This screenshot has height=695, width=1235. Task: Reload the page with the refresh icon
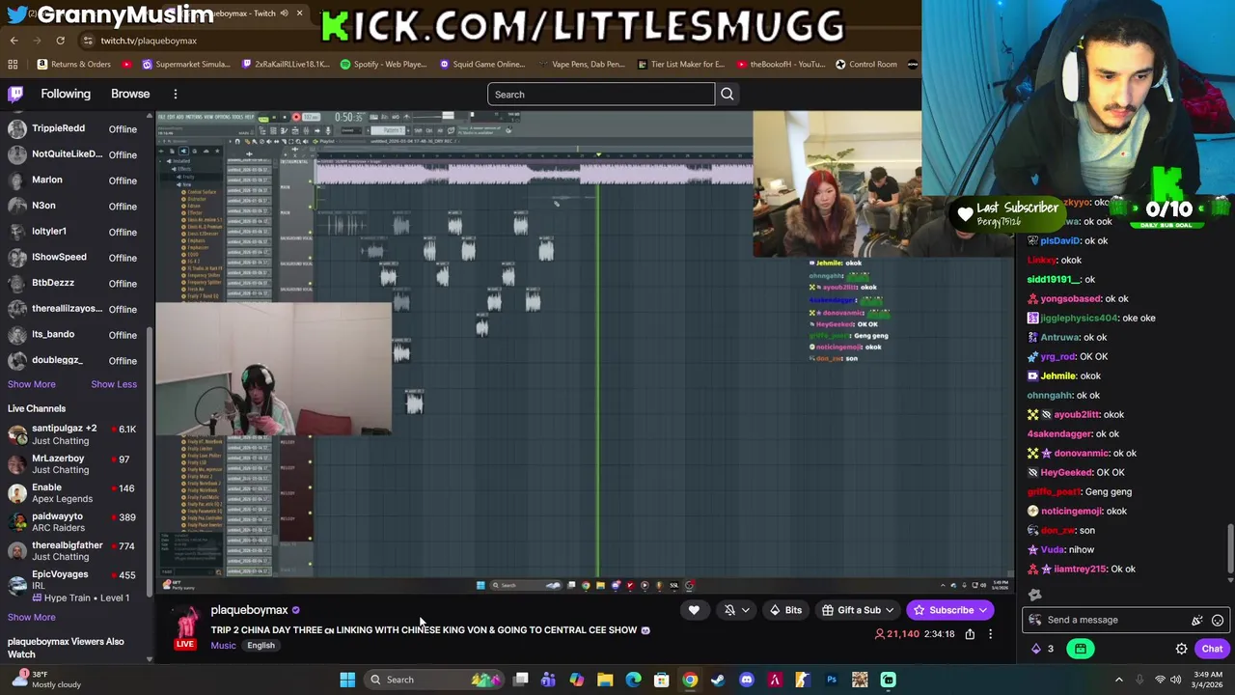coord(60,41)
